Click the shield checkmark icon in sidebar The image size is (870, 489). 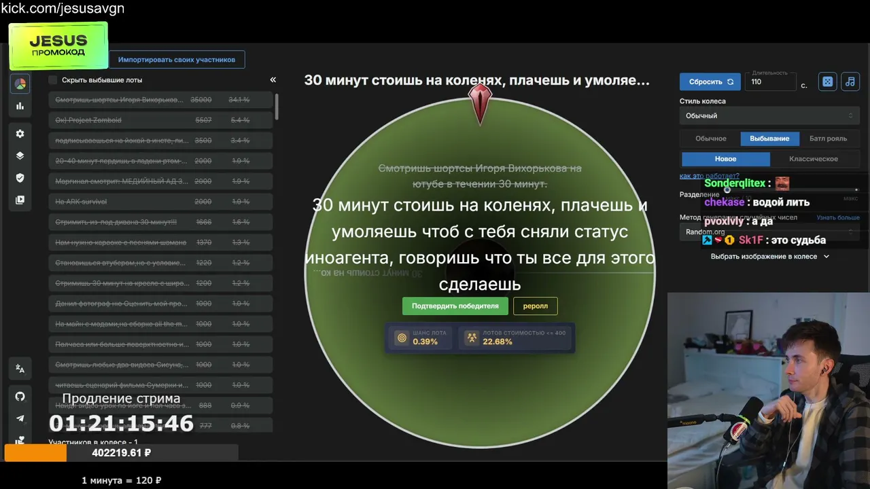[20, 178]
